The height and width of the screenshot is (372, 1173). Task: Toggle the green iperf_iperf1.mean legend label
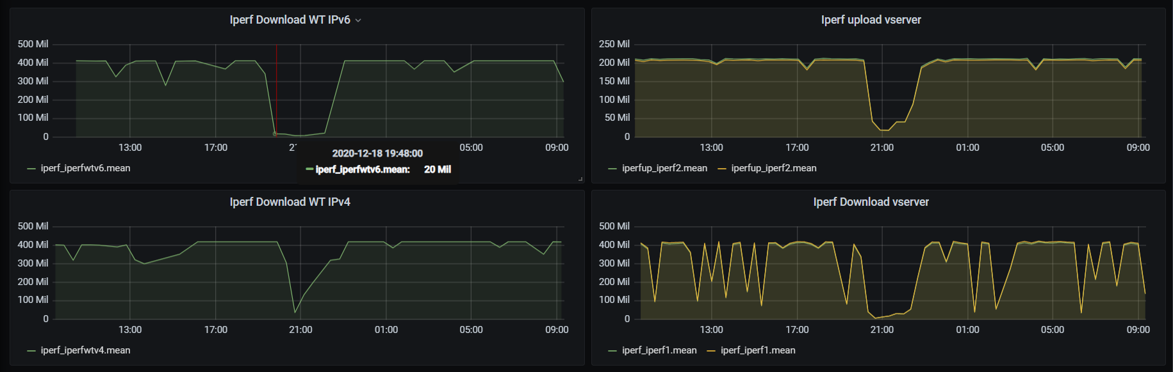659,350
